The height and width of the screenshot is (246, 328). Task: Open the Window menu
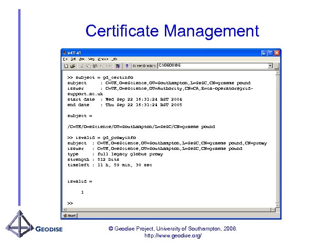pyautogui.click(x=103, y=59)
